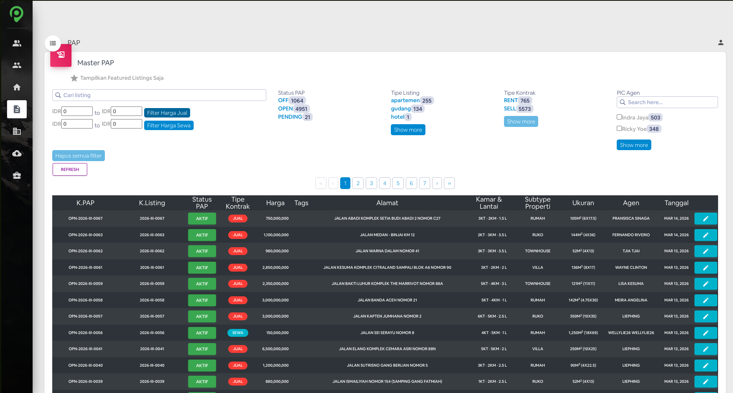Go to page 5 of the listings
The width and height of the screenshot is (733, 393).
tap(398, 183)
